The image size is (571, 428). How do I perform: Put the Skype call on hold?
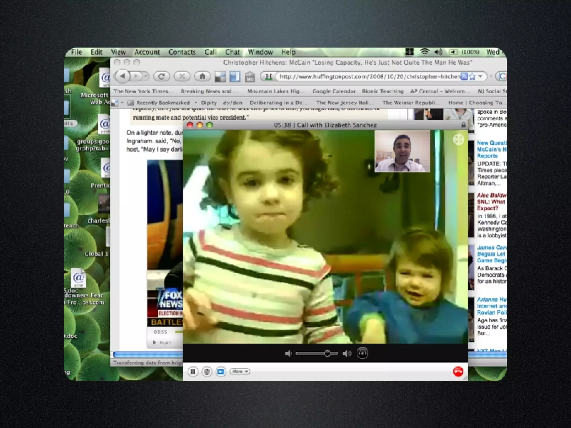pos(193,371)
